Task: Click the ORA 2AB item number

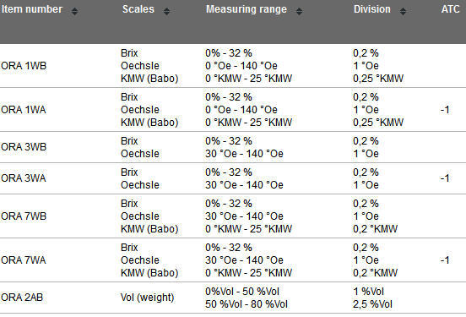Action: 22,298
